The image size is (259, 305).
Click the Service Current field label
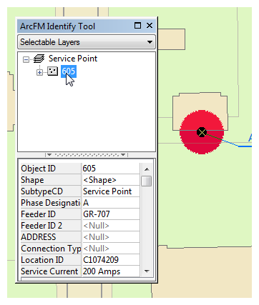pyautogui.click(x=51, y=271)
